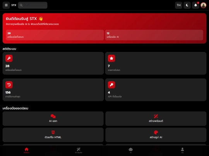Click the magic wand prompt icon
This screenshot has height=156, width=209.
tap(156, 116)
